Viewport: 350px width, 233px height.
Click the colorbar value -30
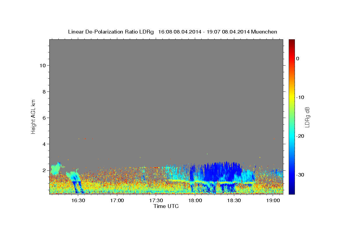pos(300,175)
